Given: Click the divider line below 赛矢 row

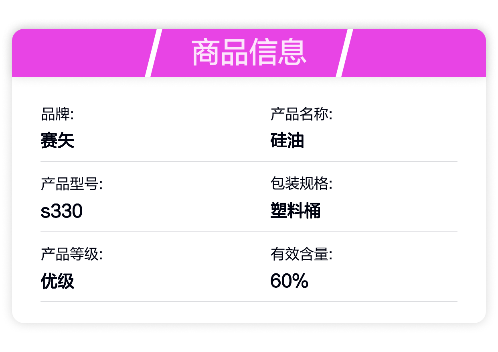Looking at the screenshot, I should pyautogui.click(x=249, y=161).
